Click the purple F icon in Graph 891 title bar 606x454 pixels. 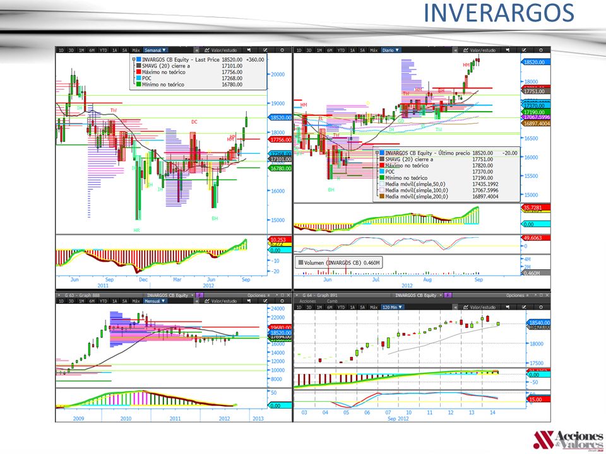448,295
